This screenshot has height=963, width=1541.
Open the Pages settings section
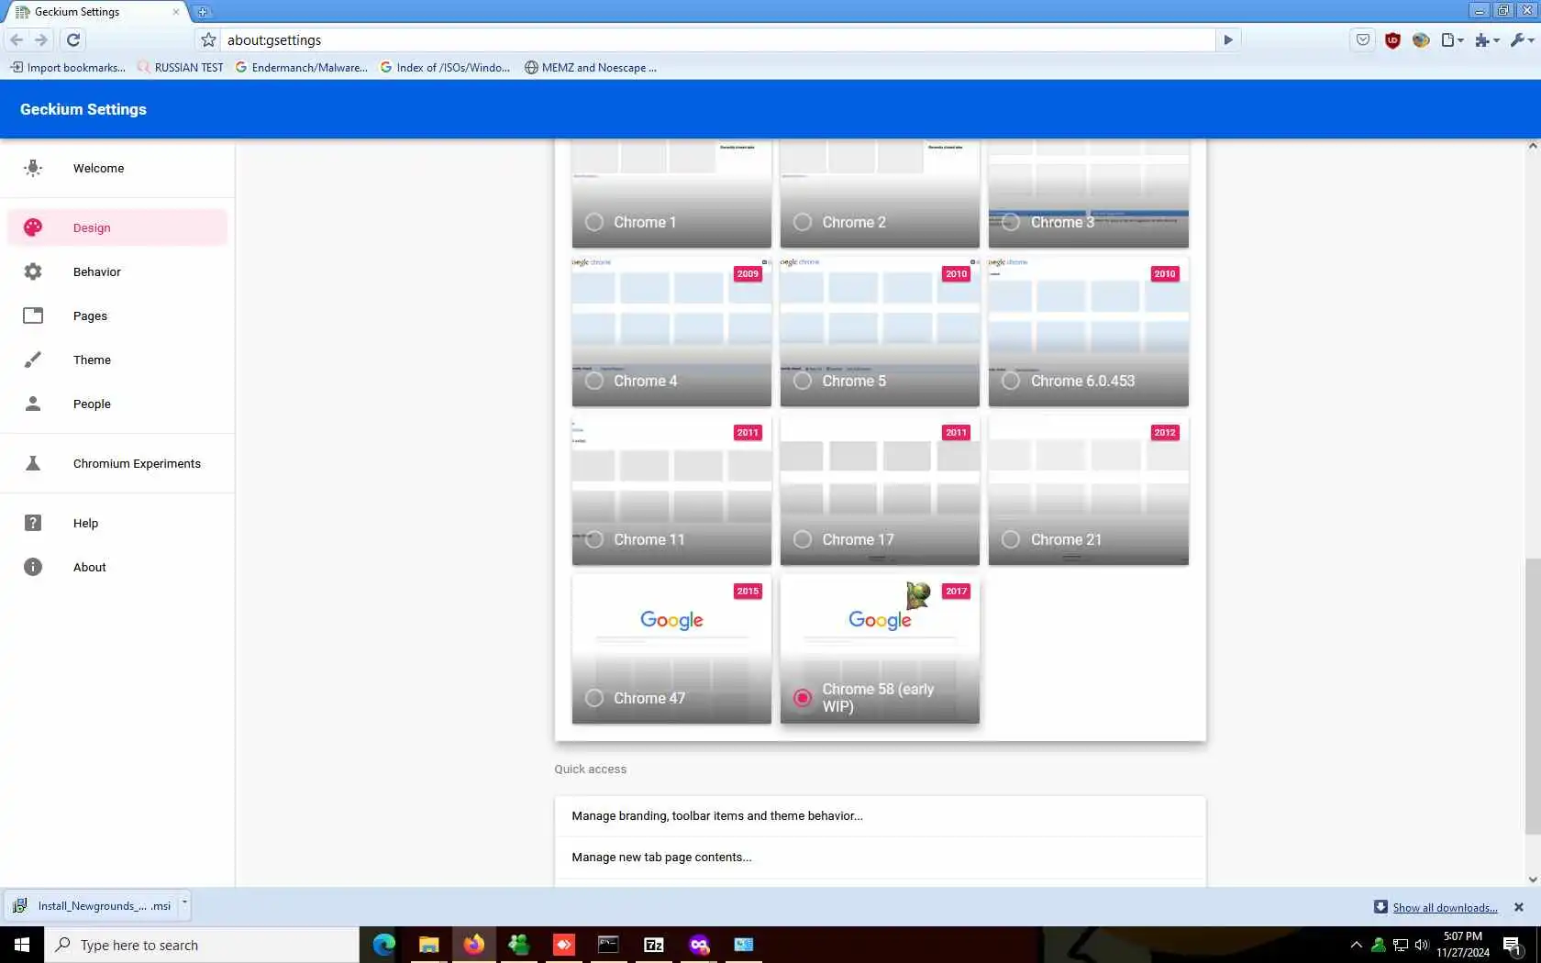click(117, 315)
